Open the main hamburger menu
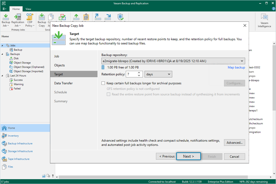The width and height of the screenshot is (276, 184). point(4,9)
